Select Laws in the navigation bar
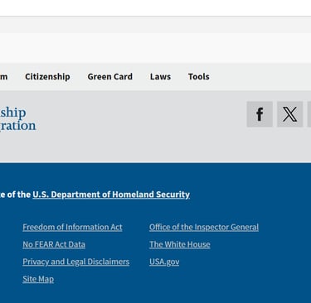 160,76
